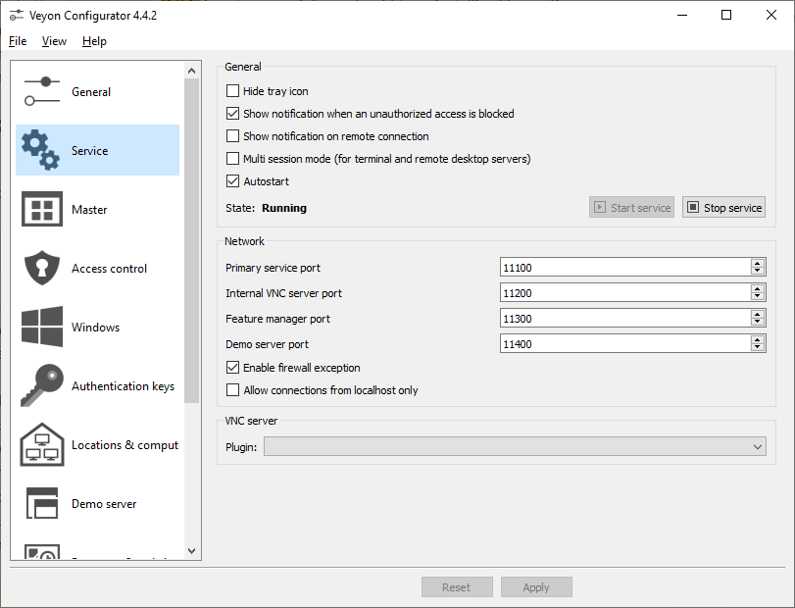Increase the Primary service port value
The width and height of the screenshot is (795, 608).
tap(758, 263)
